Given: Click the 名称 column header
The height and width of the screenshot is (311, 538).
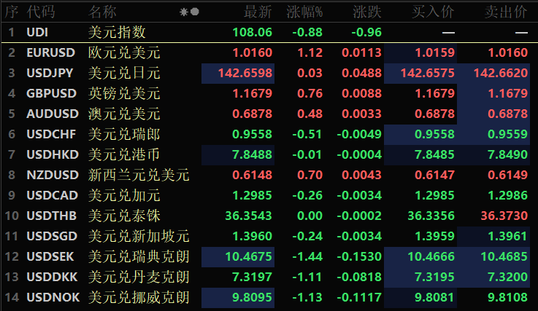Looking at the screenshot, I should pyautogui.click(x=102, y=12).
